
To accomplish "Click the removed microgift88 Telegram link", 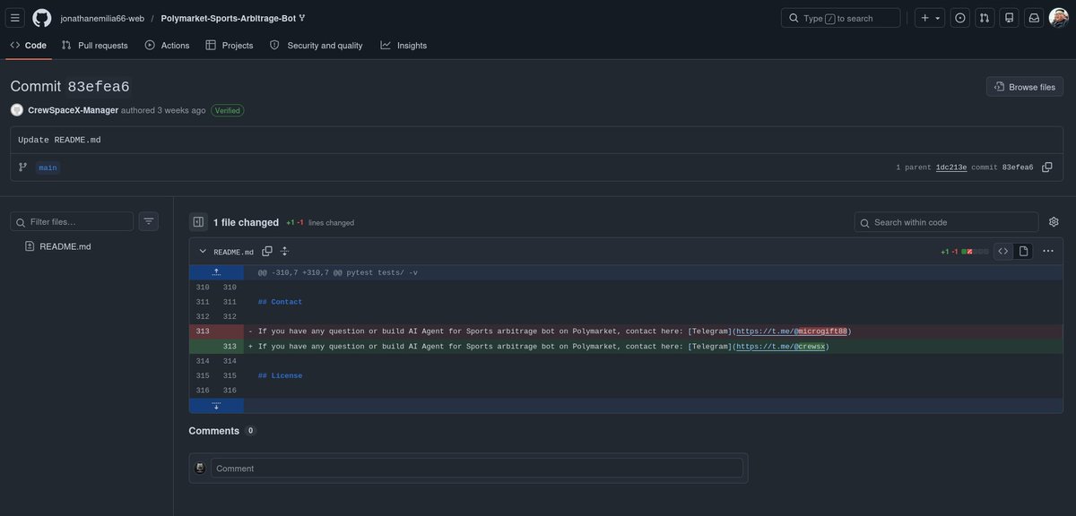I will point(792,331).
